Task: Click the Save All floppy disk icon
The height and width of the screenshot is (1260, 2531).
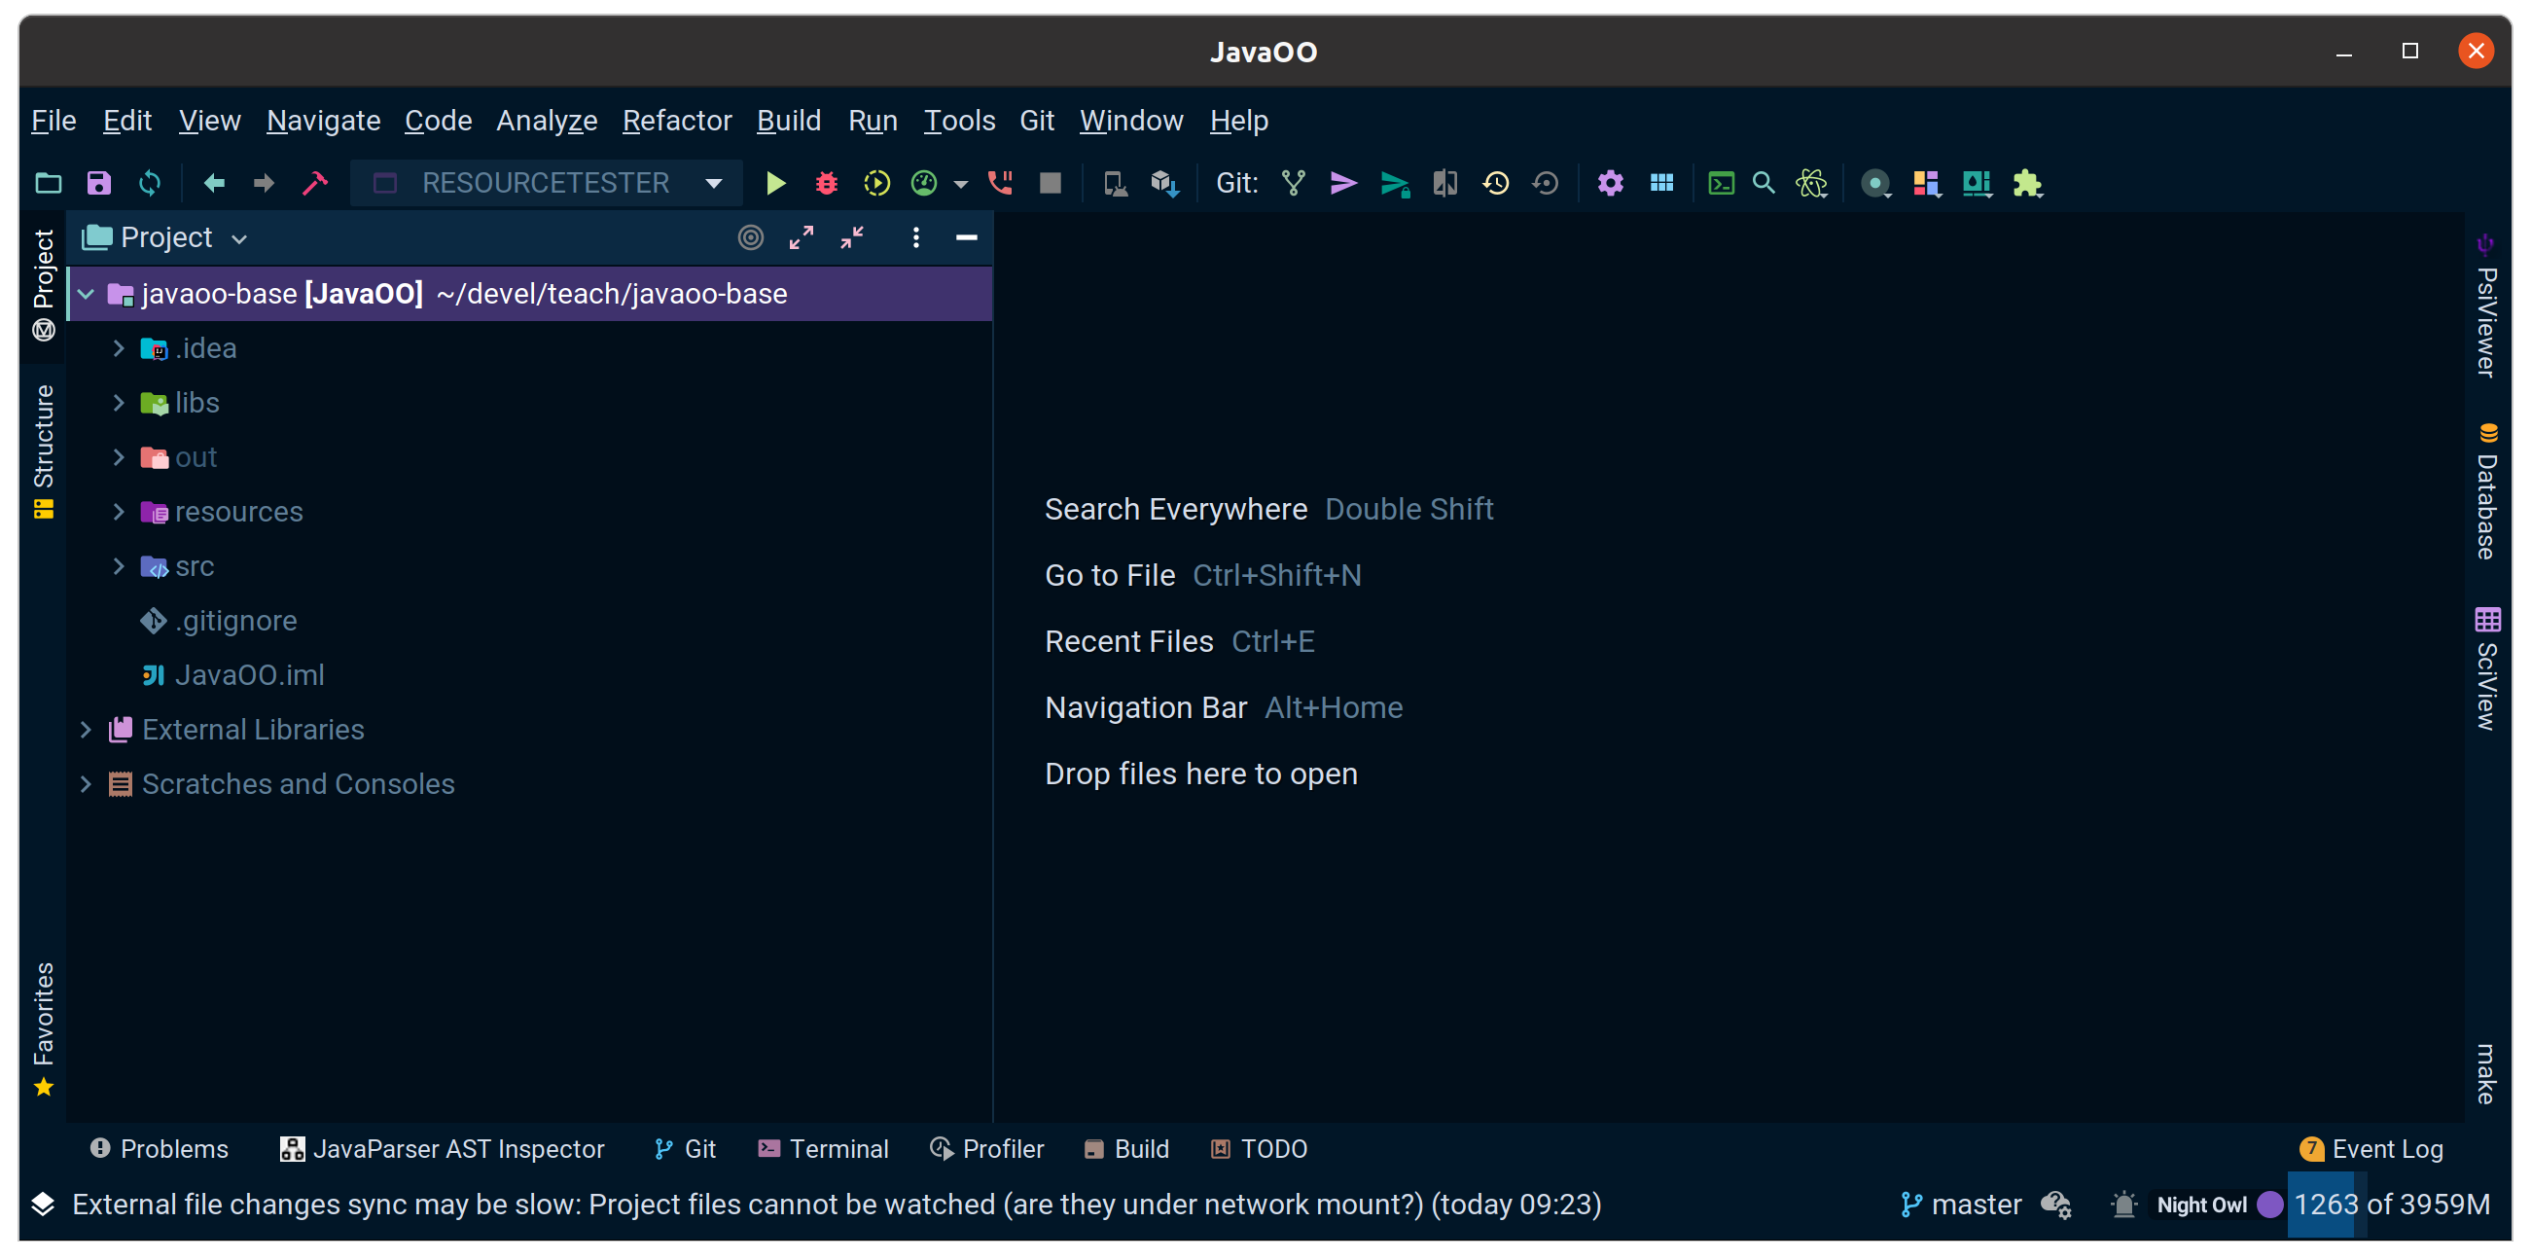Action: click(x=99, y=184)
